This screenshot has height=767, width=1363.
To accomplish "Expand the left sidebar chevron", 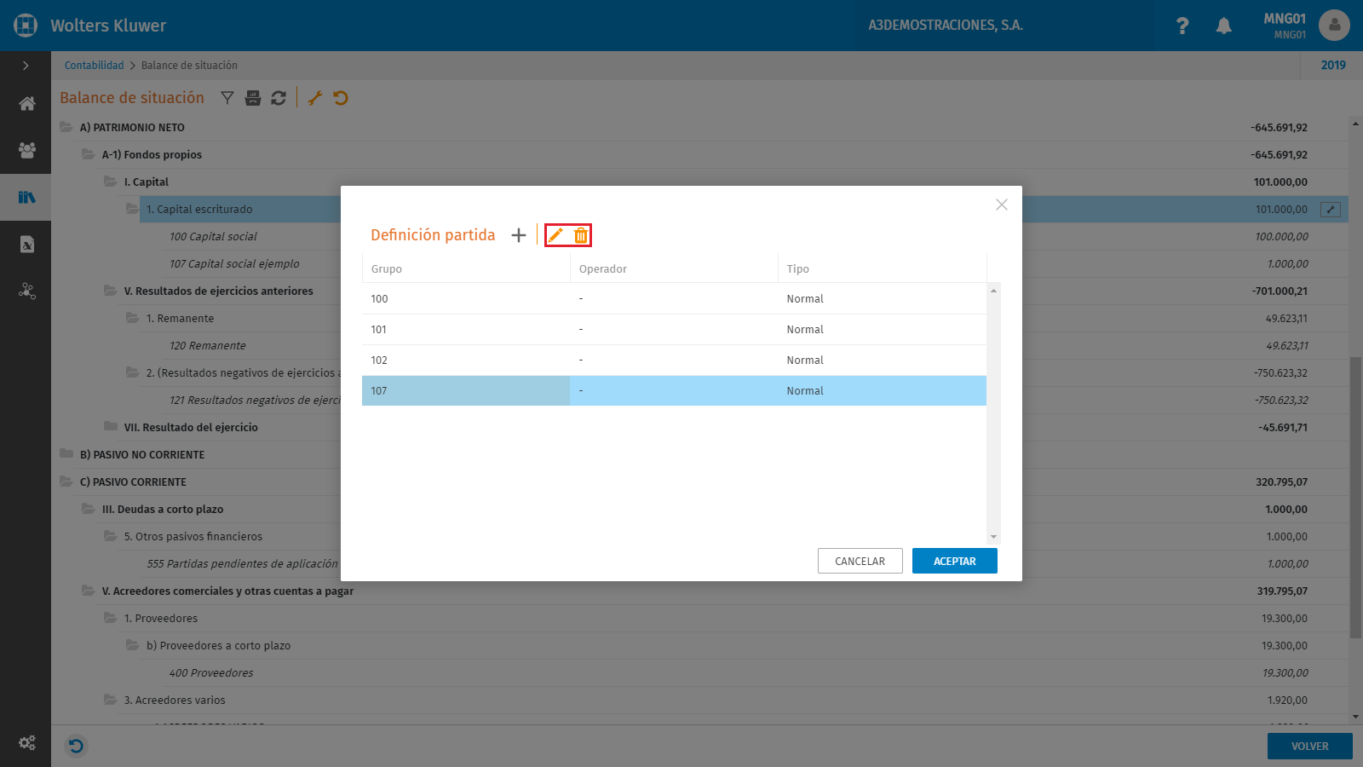I will 26,66.
